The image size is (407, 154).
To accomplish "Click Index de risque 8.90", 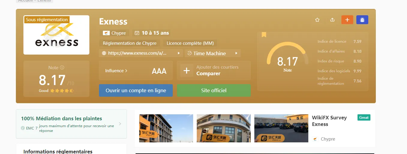I will (340, 61).
